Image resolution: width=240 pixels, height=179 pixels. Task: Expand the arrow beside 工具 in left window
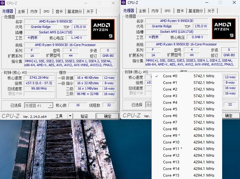(x=70, y=116)
